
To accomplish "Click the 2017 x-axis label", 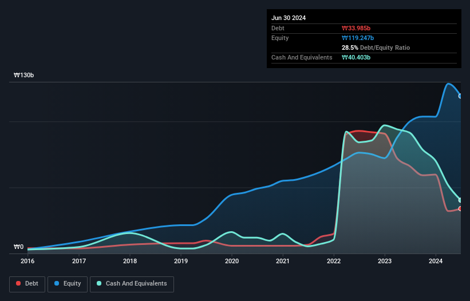I will 79,261.
